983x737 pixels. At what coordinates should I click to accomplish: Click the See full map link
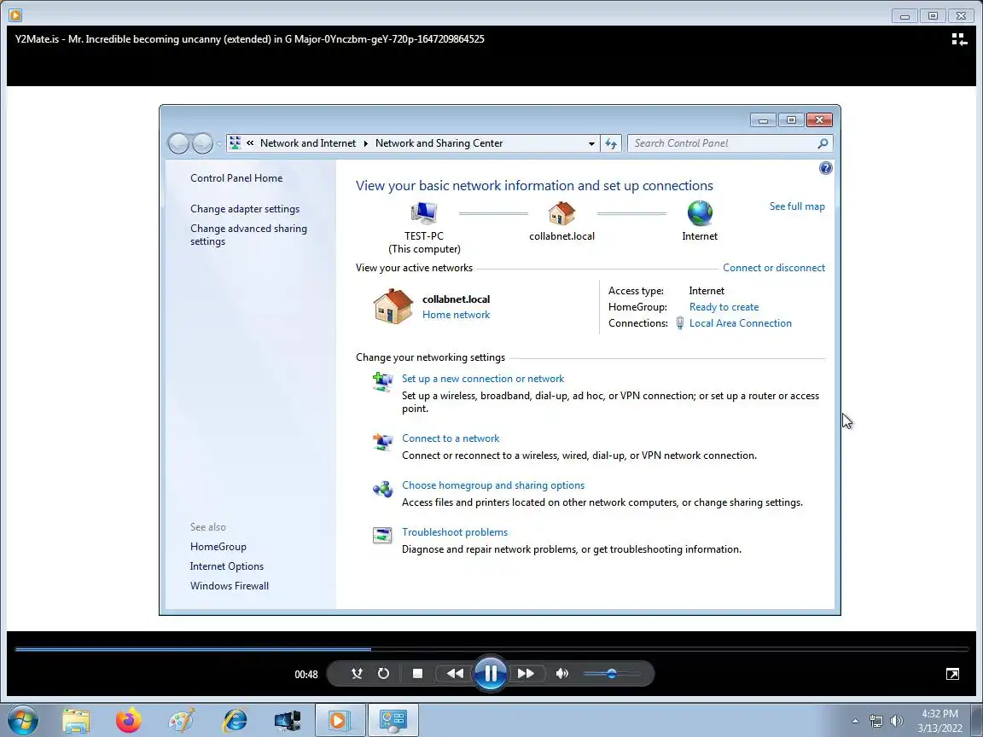click(797, 206)
